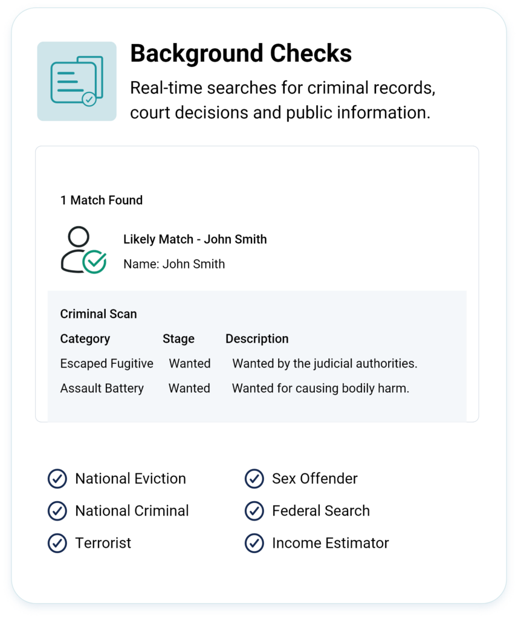Click 'Wanted for causing bodily harm.' description
Screen dimensions: 518x619
tap(320, 389)
